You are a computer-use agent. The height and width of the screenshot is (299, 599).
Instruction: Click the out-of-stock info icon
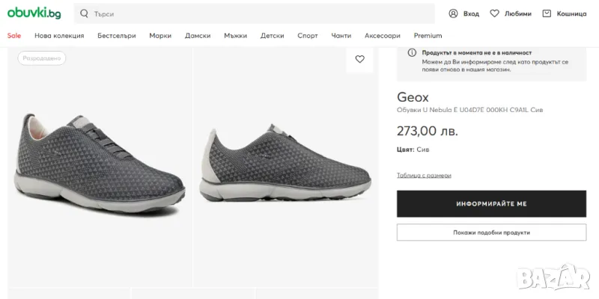click(x=412, y=53)
